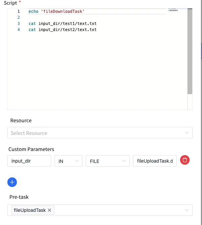Edit the input_dir parameter name field

(x=29, y=161)
